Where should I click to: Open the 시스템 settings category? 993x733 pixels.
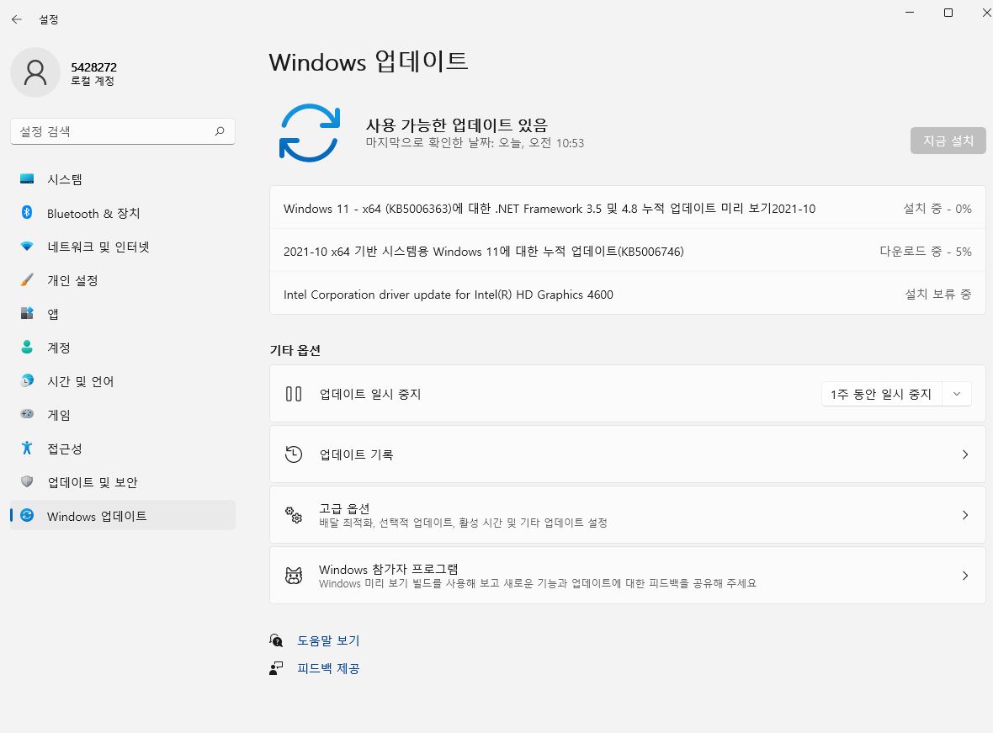123,179
